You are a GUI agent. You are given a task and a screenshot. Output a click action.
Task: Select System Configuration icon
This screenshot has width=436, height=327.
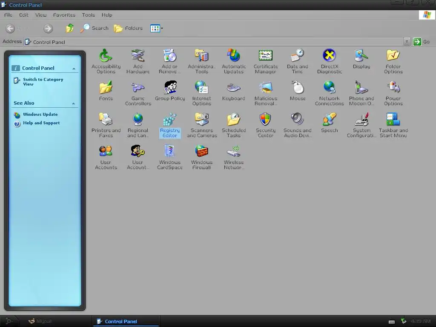pos(361,125)
